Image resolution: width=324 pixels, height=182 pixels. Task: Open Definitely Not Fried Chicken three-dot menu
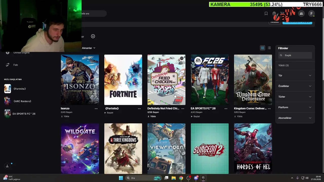(x=183, y=108)
